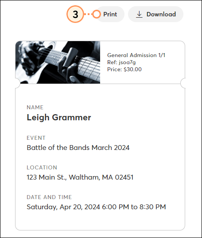
Task: Click the Print button
Action: click(110, 14)
